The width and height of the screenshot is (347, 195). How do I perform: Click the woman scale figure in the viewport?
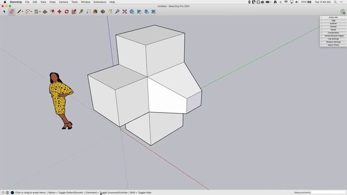pyautogui.click(x=60, y=101)
